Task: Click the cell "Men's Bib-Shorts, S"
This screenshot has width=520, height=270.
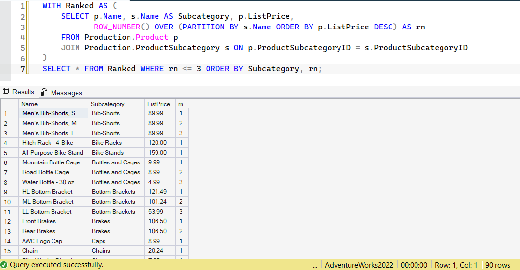Action: [x=53, y=113]
